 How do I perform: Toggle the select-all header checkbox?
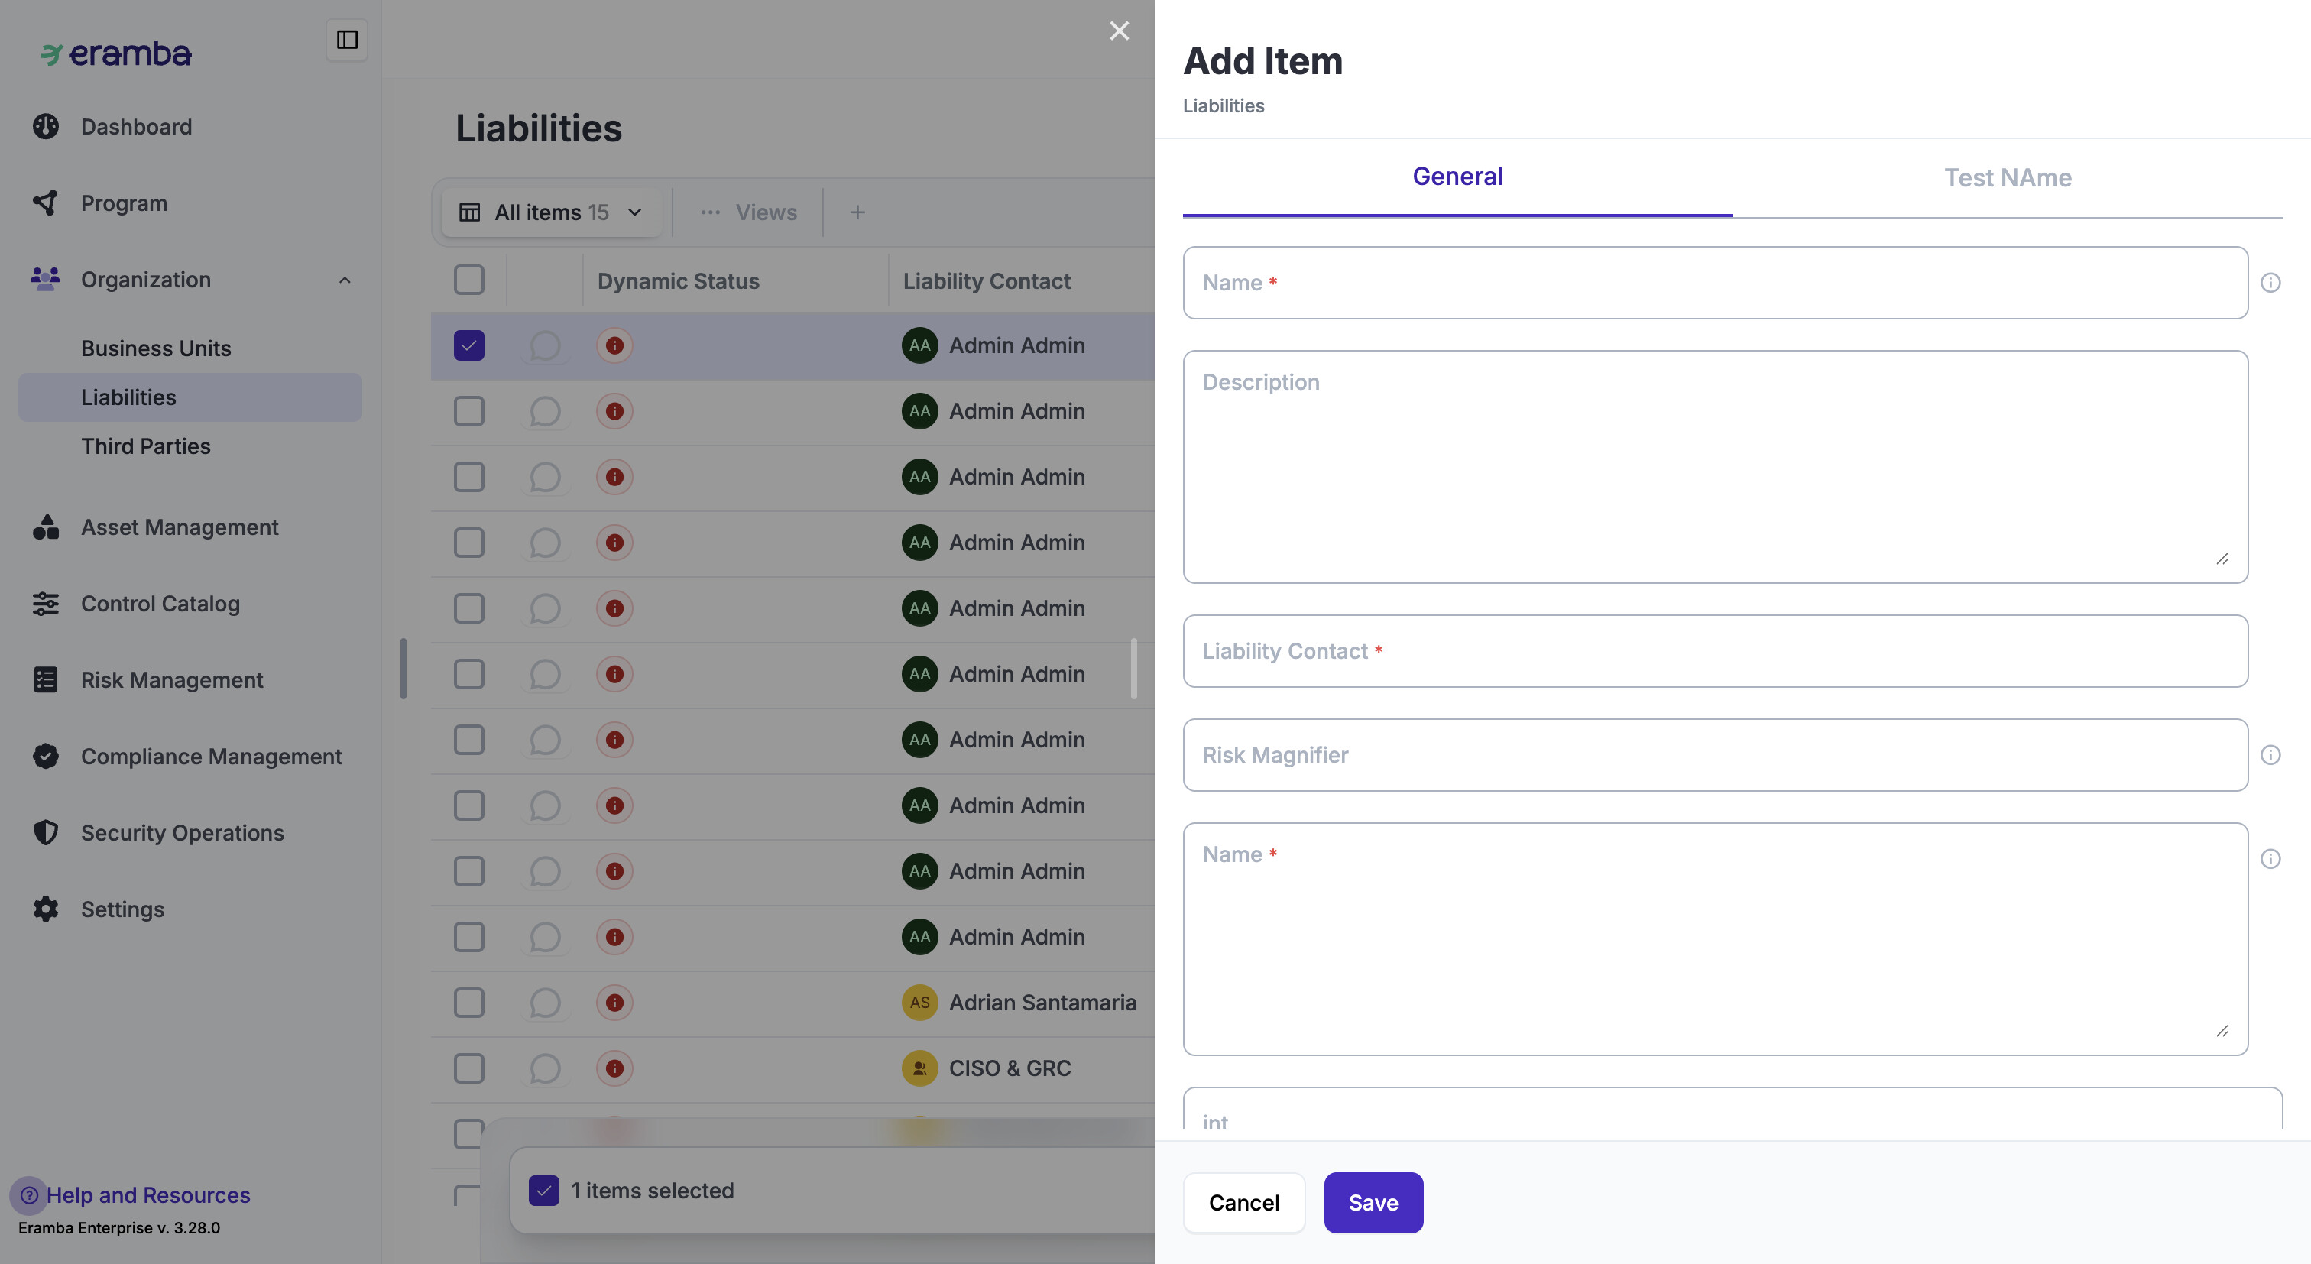coord(469,280)
